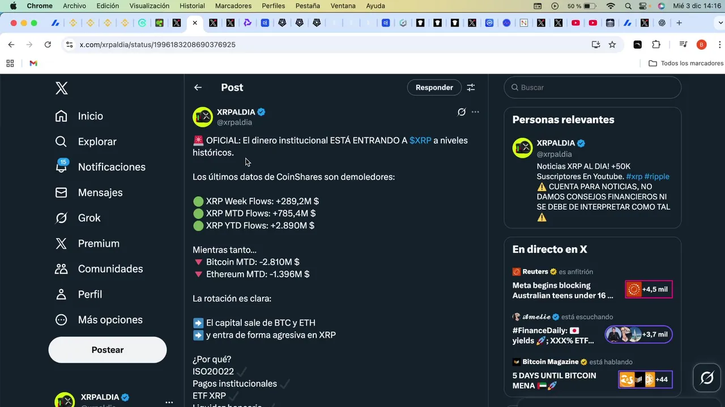Viewport: 725px width, 407px height.
Task: Open Grok from sidebar
Action: (x=78, y=218)
